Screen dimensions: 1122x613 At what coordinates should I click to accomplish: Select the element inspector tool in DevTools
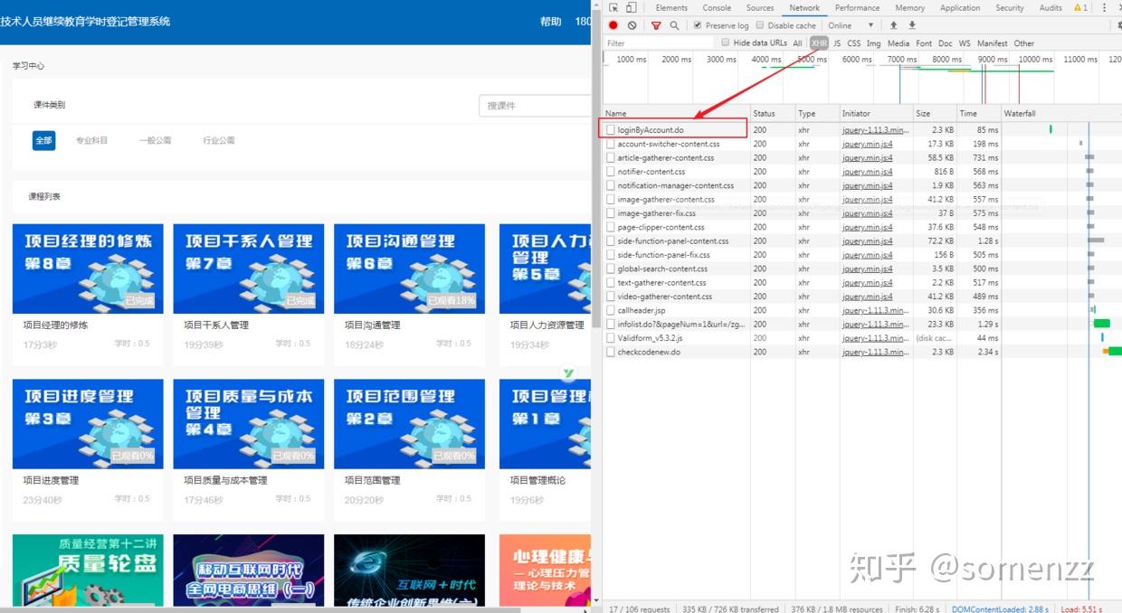pyautogui.click(x=614, y=7)
